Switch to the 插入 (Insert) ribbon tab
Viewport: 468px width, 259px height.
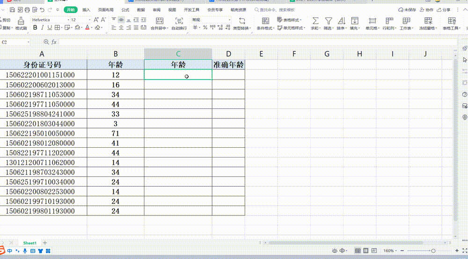pos(86,10)
